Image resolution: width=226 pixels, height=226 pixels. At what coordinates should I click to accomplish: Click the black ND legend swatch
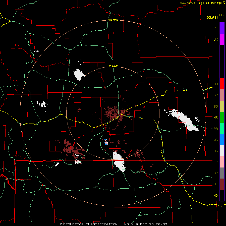tap(222, 195)
